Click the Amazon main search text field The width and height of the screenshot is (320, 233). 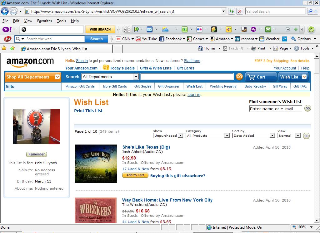click(187, 77)
